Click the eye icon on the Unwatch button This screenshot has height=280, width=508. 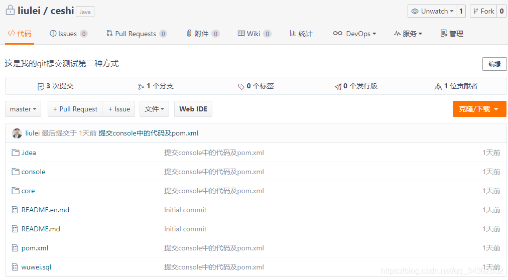point(415,11)
